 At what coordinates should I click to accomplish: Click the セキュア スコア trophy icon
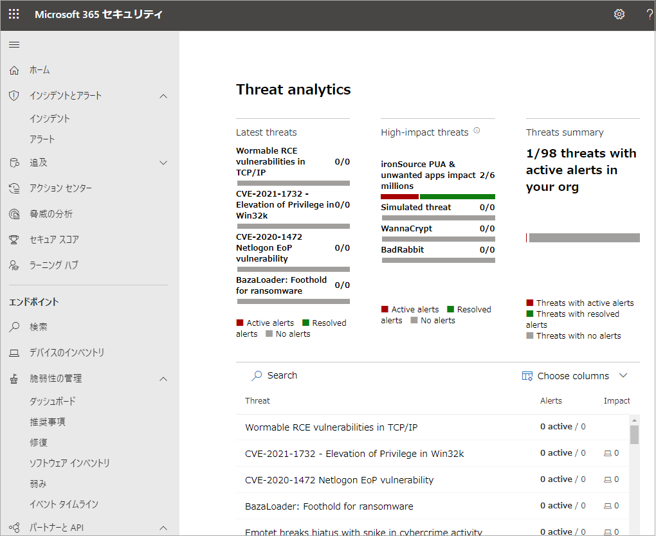click(x=14, y=240)
